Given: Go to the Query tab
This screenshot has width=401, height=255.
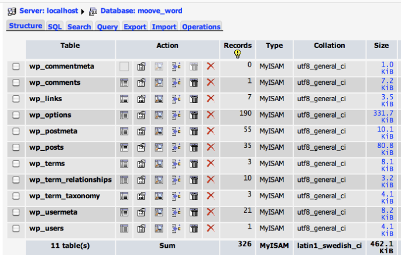Looking at the screenshot, I should [x=107, y=27].
